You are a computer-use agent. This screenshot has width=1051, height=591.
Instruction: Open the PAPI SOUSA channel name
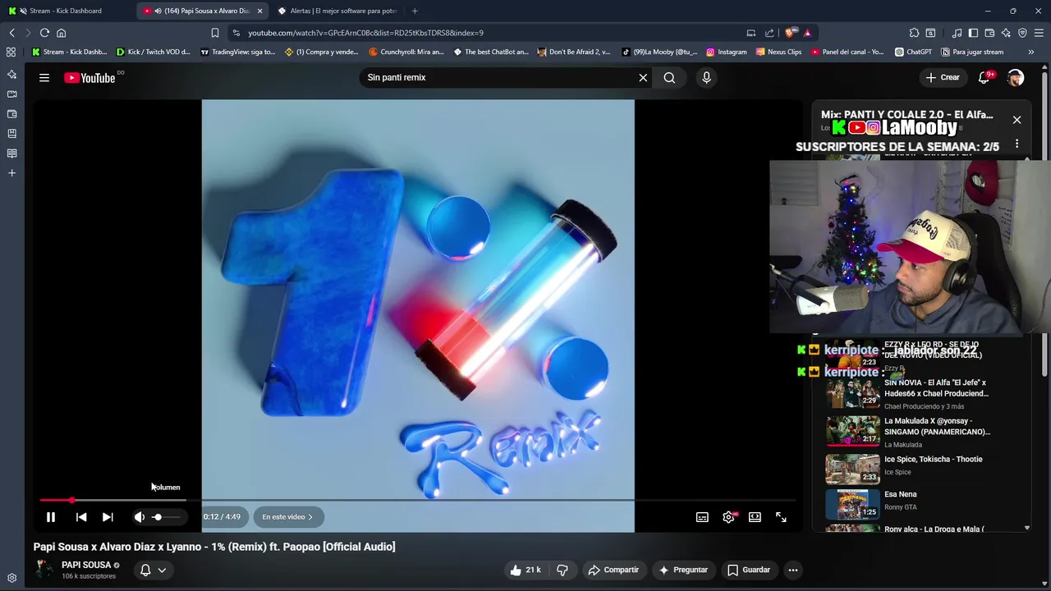click(x=86, y=565)
